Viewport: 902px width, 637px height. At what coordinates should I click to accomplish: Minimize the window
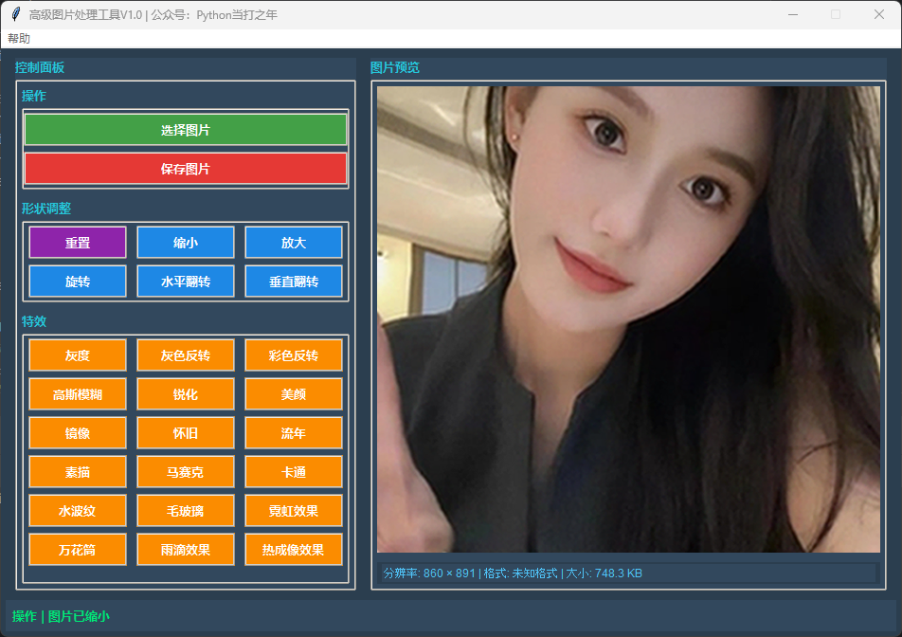(x=793, y=14)
